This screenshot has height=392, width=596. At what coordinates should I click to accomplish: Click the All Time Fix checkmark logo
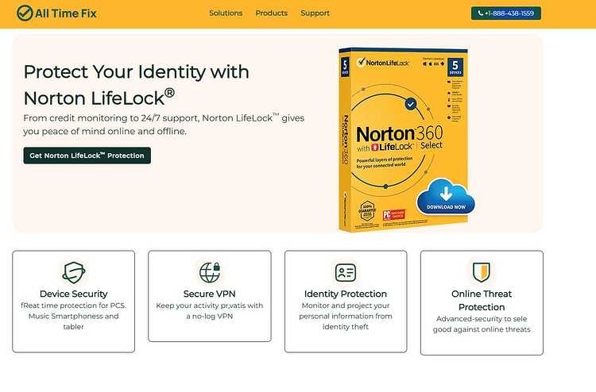pyautogui.click(x=25, y=13)
